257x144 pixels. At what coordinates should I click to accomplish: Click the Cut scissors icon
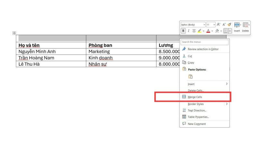tap(184, 56)
